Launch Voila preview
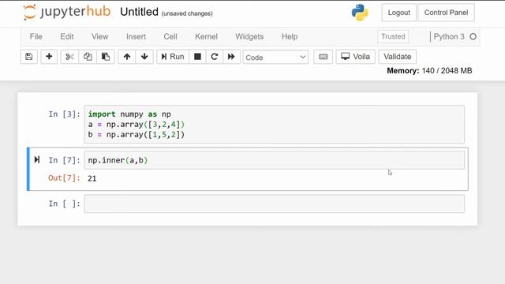Screen dimensions: 505x284 (356, 57)
